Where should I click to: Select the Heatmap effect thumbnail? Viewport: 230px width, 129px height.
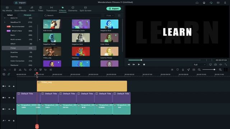(81, 51)
